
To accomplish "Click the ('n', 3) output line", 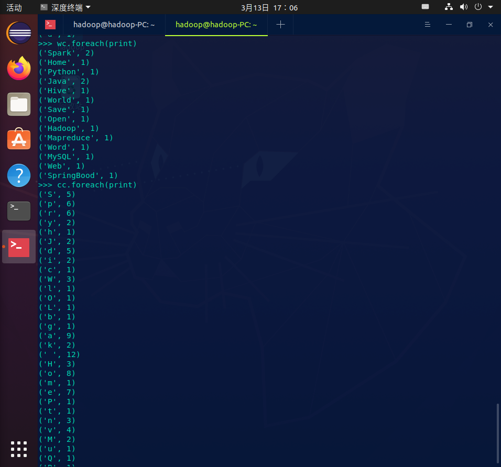I will (x=57, y=420).
